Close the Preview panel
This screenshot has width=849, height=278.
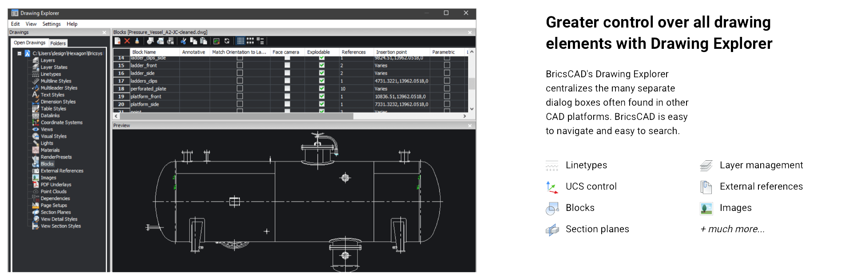[x=470, y=126]
